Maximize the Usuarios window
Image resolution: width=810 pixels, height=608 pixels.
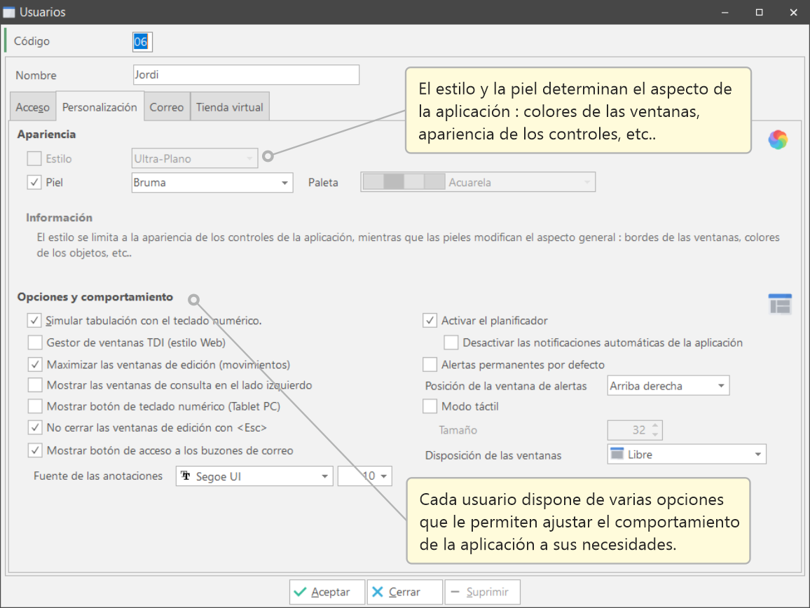pyautogui.click(x=759, y=12)
